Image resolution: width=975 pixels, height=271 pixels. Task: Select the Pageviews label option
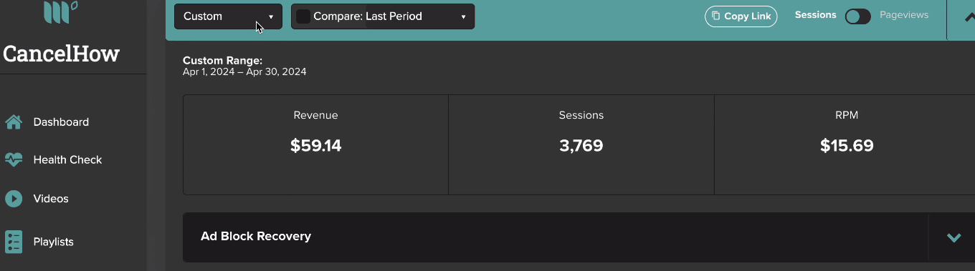click(904, 14)
